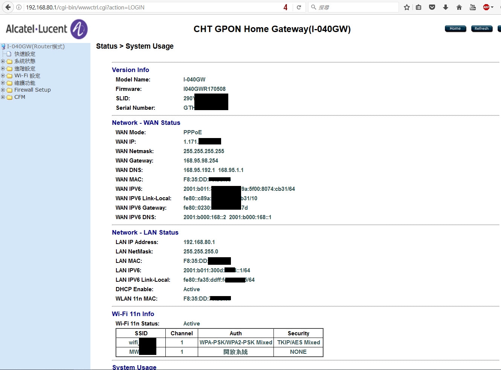Expand the 維護功能 tree node
501x370 pixels.
[x=3, y=83]
